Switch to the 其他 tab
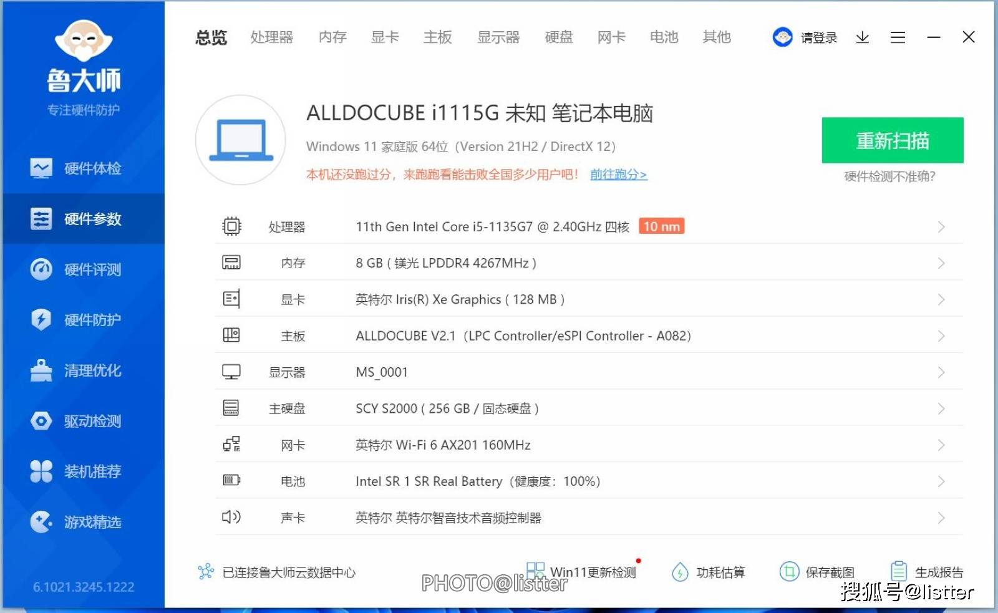 (x=717, y=37)
